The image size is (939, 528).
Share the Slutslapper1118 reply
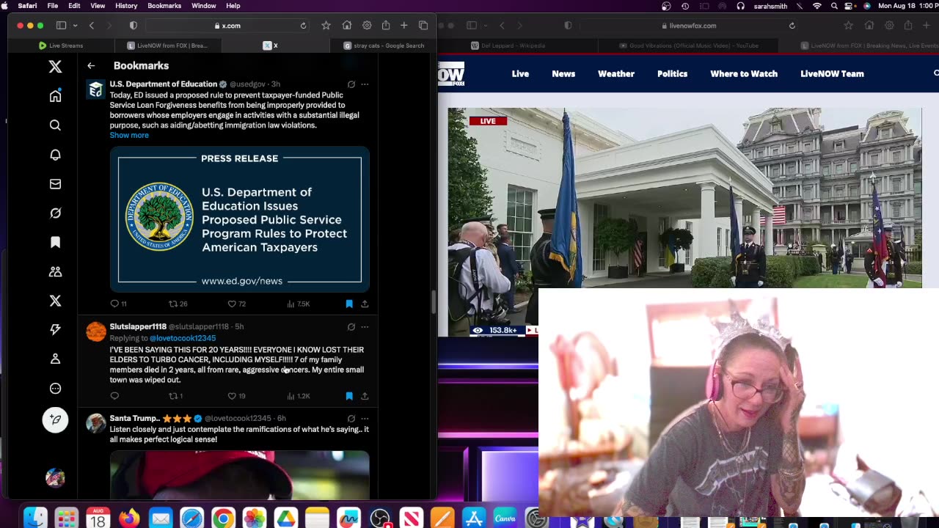click(365, 396)
